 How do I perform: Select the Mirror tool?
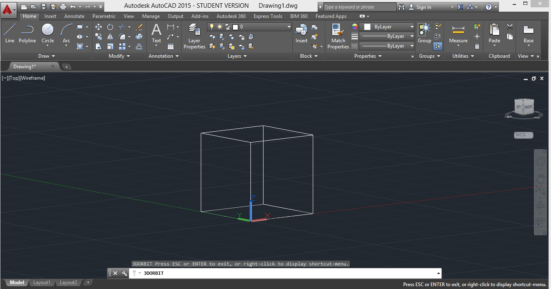click(110, 37)
